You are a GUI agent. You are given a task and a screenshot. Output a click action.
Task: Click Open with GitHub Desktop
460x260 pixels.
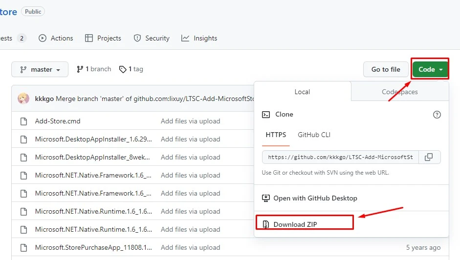(315, 198)
